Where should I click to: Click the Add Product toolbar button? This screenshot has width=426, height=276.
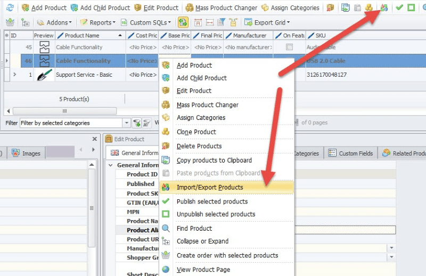coord(44,8)
